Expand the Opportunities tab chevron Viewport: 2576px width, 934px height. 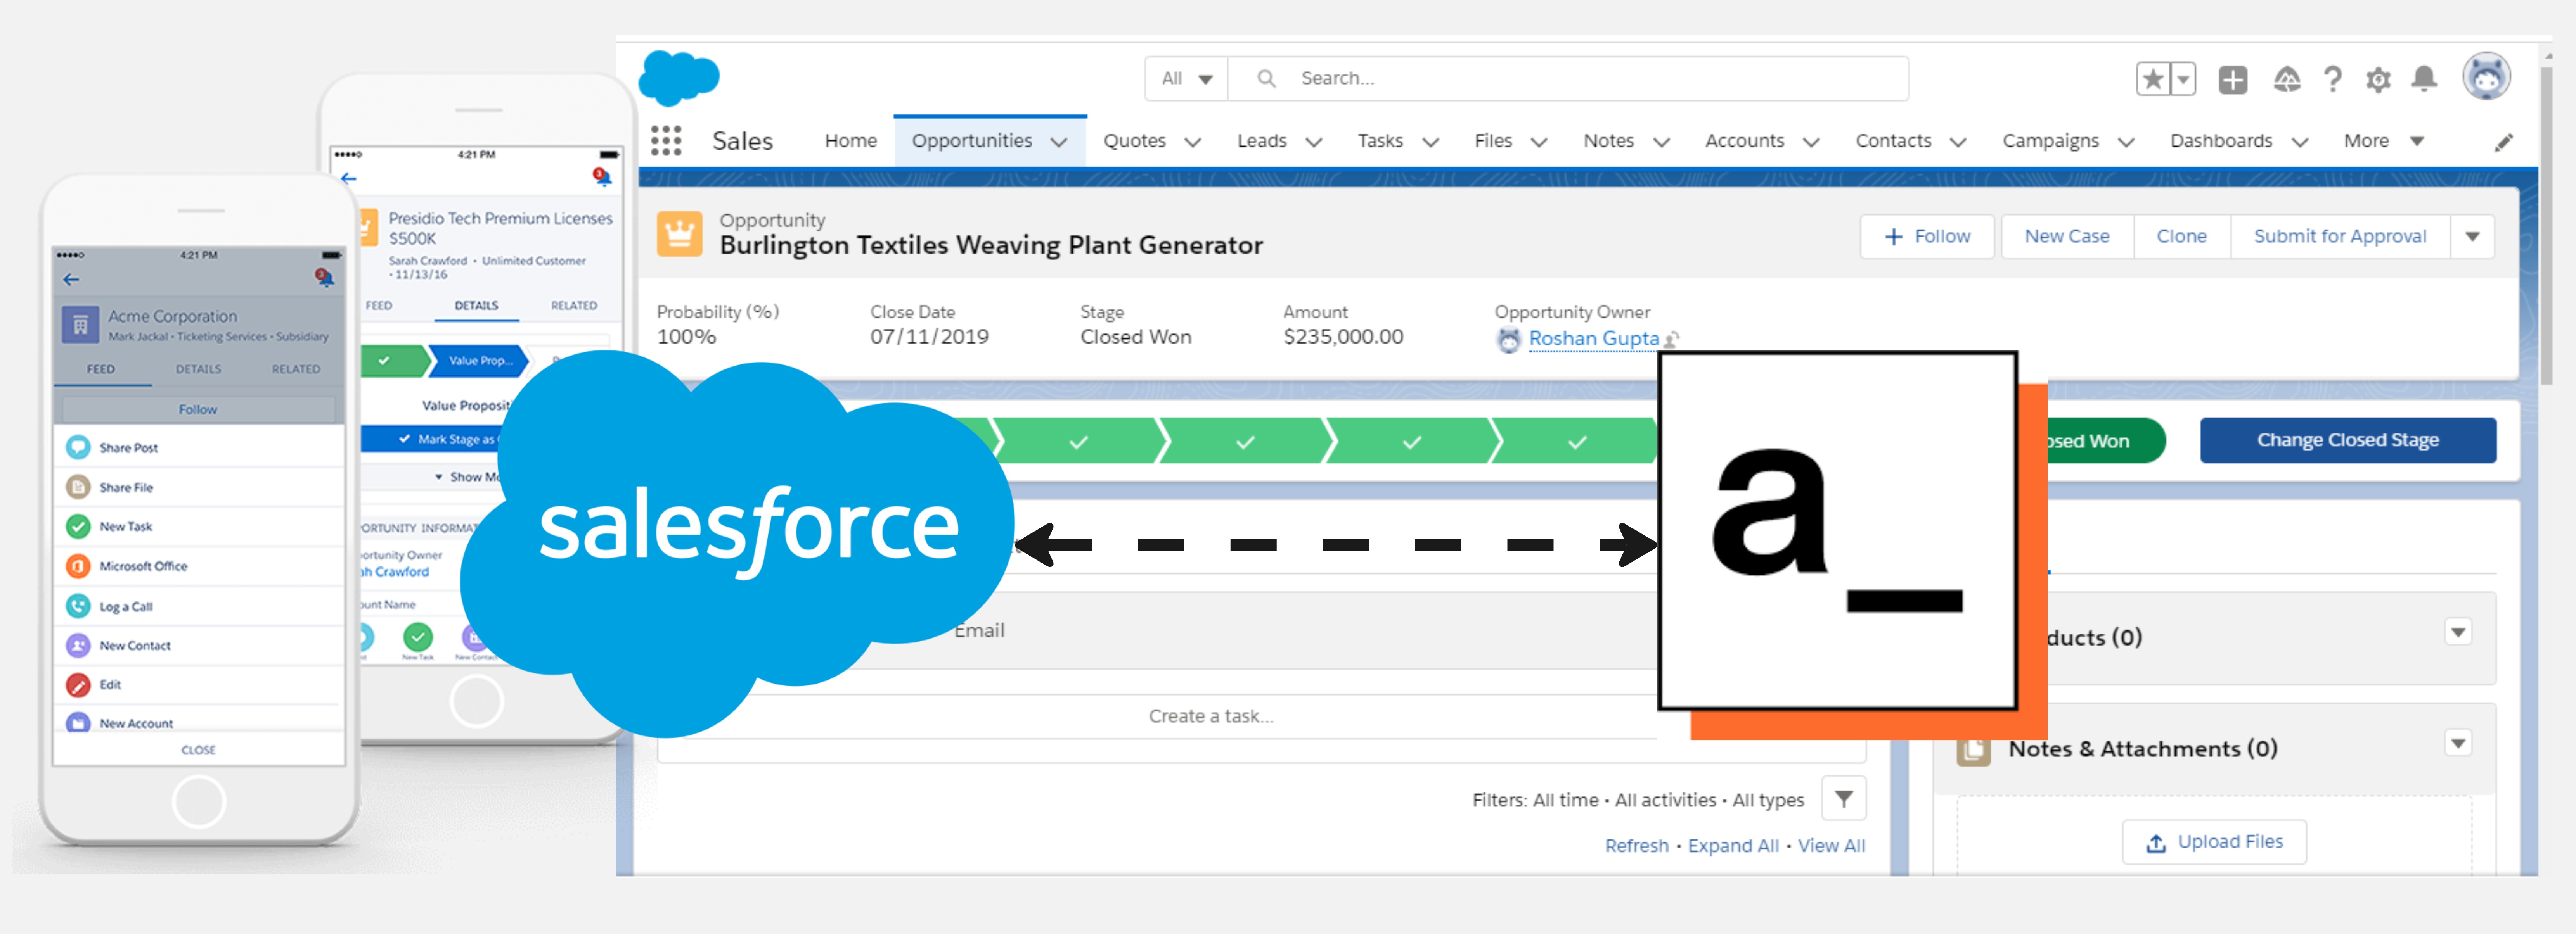click(1059, 142)
